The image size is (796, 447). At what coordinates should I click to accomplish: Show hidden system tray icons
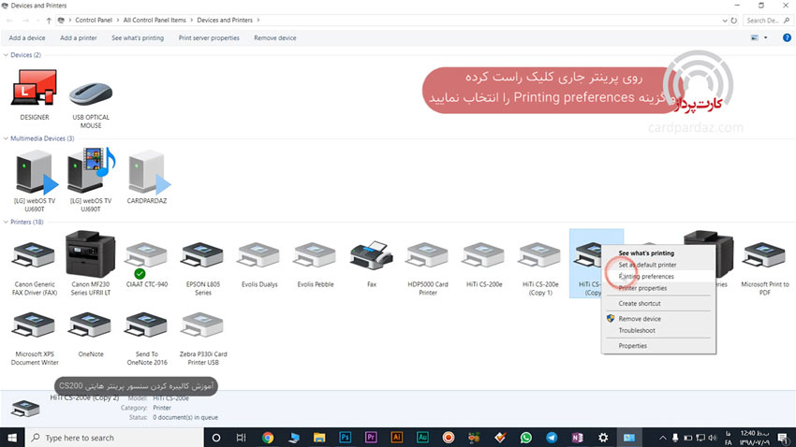pos(662,438)
